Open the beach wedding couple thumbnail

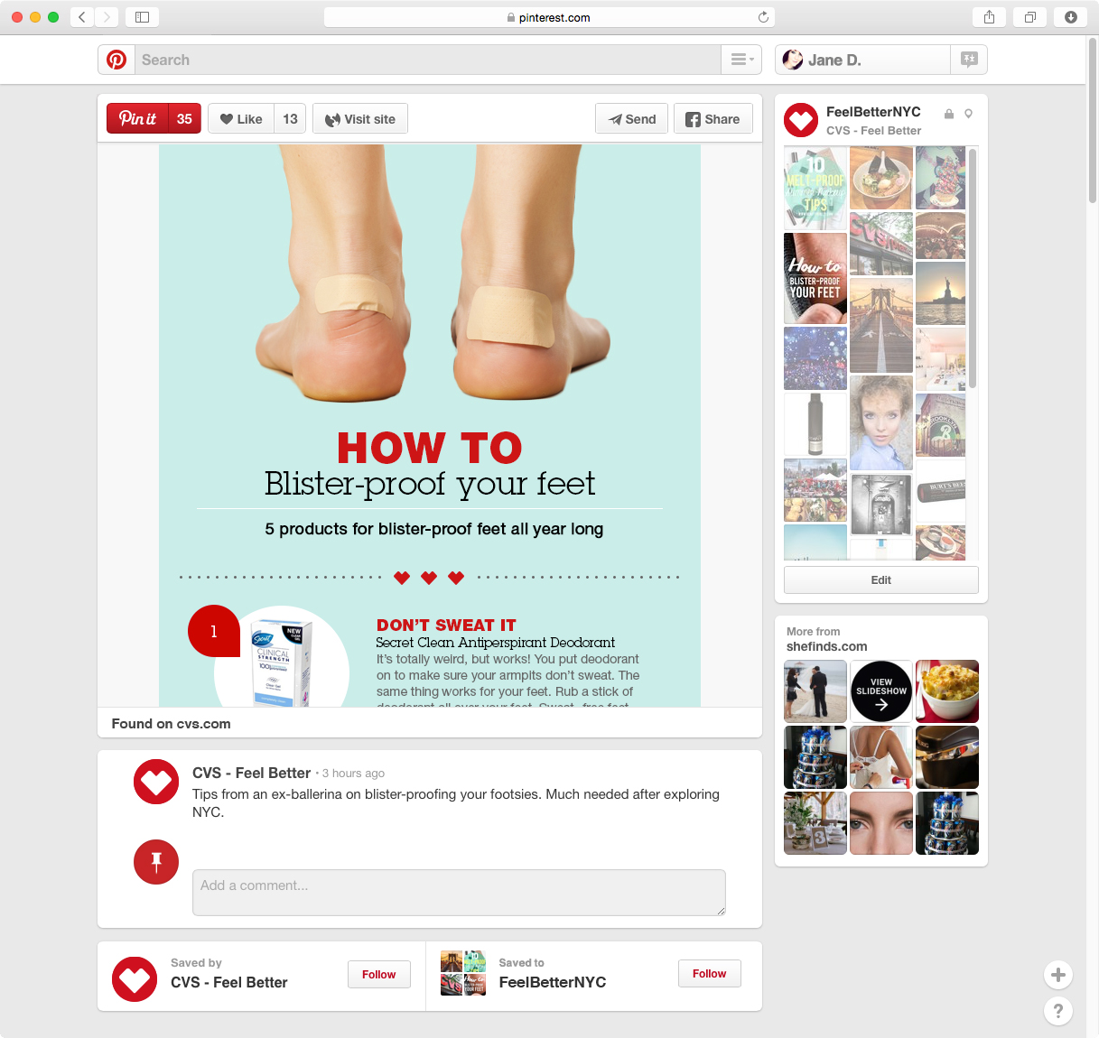point(815,691)
